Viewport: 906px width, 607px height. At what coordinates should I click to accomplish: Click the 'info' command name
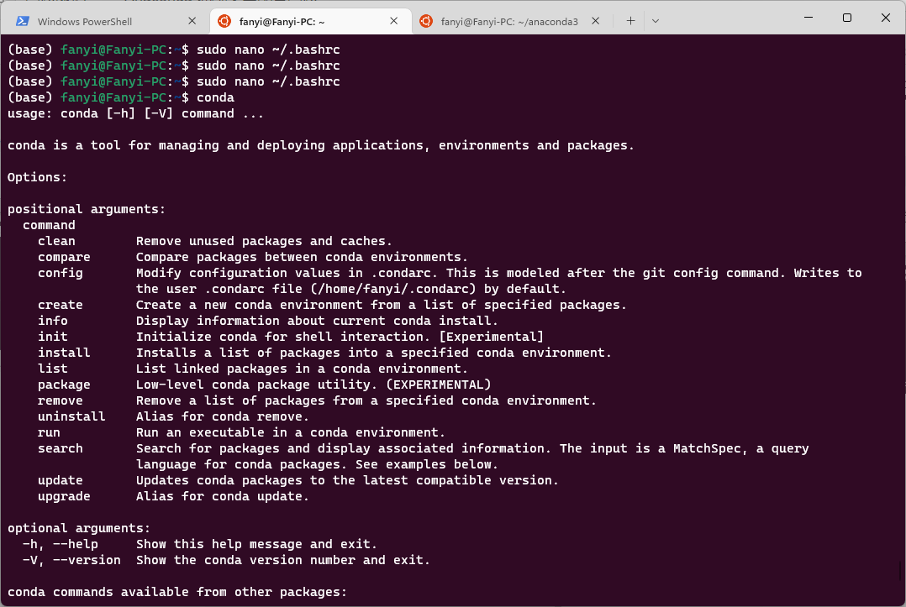pos(53,321)
